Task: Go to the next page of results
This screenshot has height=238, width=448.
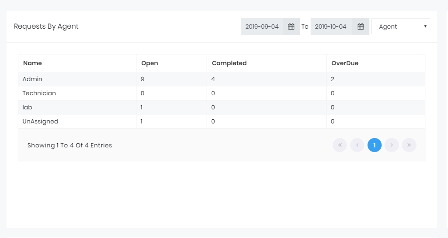Action: click(392, 146)
